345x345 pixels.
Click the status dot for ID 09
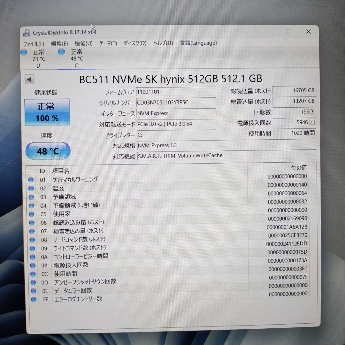coord(32,249)
